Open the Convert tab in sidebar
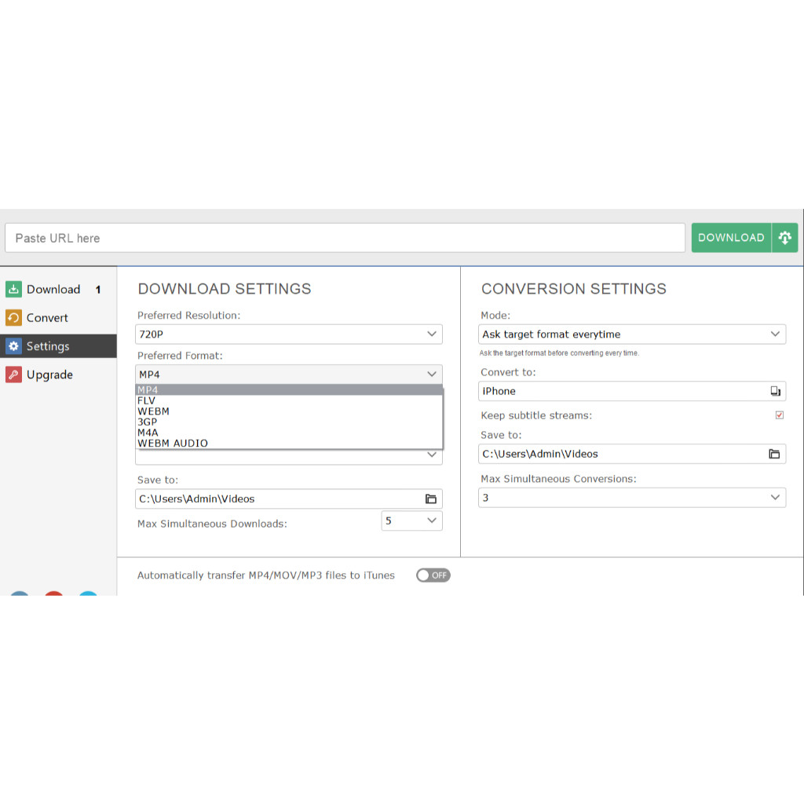 (47, 318)
